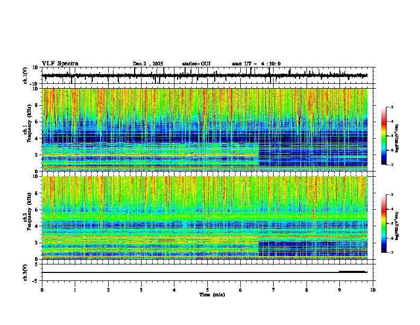Viewport: 420px width, 325px height.
Task: Click the "-3" tick on ch.1 color bar
Action: [x=391, y=107]
